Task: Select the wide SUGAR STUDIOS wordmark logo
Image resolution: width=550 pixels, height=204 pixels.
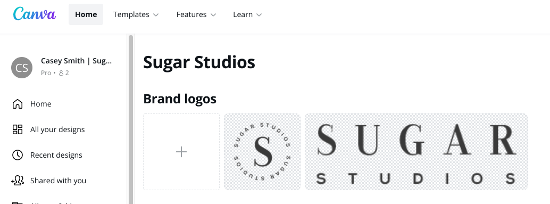Action: click(x=416, y=152)
